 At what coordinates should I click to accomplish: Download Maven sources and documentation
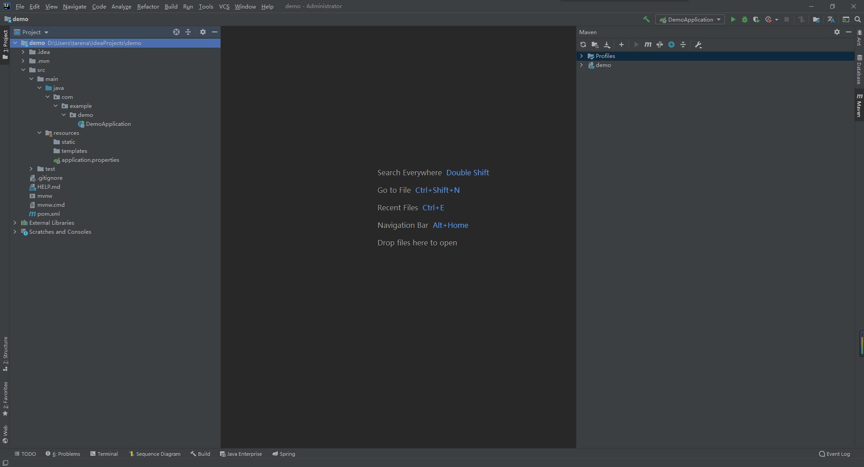(607, 44)
